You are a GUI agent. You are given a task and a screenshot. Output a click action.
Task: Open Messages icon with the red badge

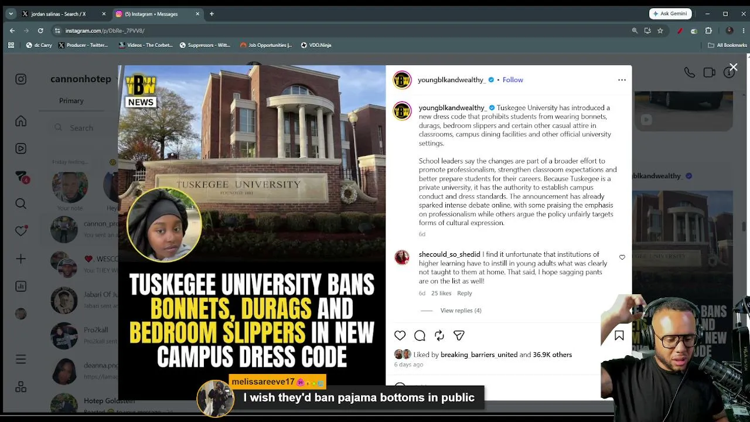click(x=21, y=176)
